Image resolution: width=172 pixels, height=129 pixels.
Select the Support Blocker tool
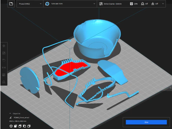click(x=4, y=82)
